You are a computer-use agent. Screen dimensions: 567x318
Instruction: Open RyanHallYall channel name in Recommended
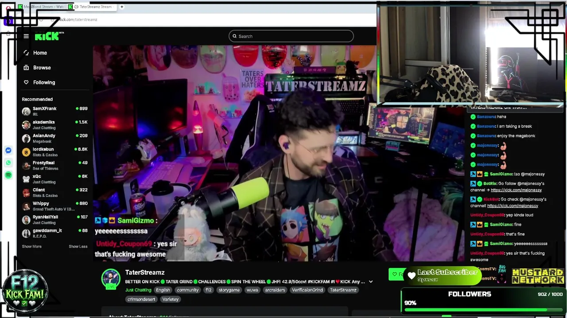[45, 217]
